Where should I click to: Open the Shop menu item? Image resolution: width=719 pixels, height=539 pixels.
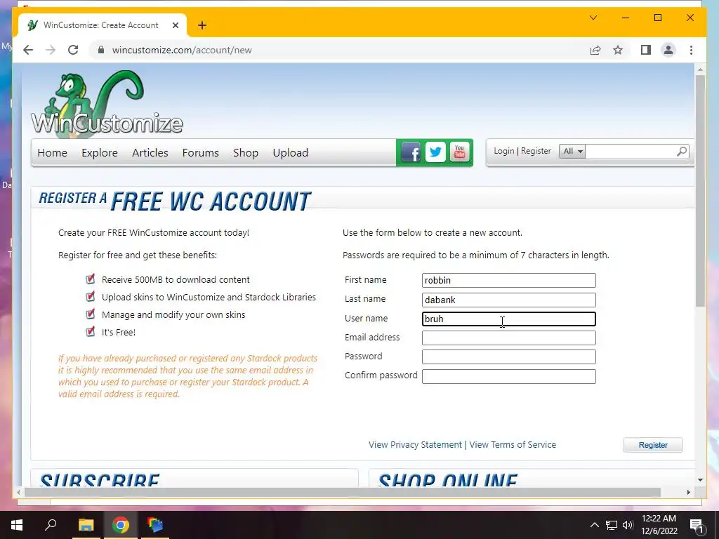point(246,152)
